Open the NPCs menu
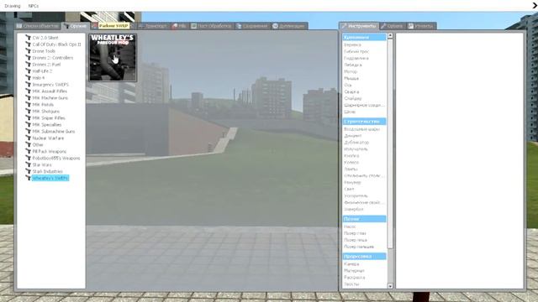 point(34,6)
